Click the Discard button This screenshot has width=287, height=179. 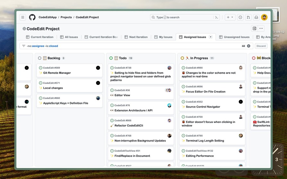pos(261,46)
